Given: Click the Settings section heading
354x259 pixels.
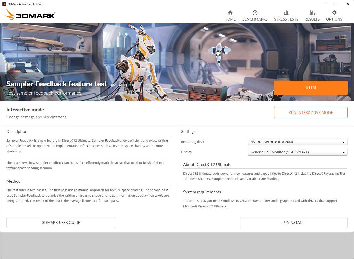Looking at the screenshot, I should pyautogui.click(x=188, y=132).
